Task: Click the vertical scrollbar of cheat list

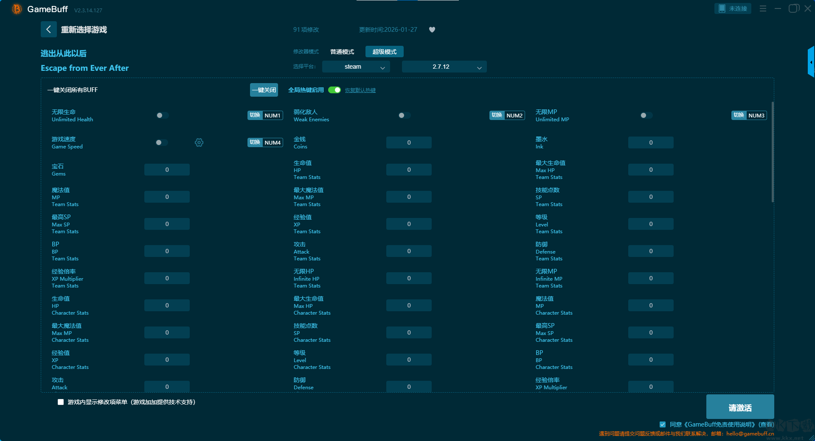Action: (x=773, y=153)
